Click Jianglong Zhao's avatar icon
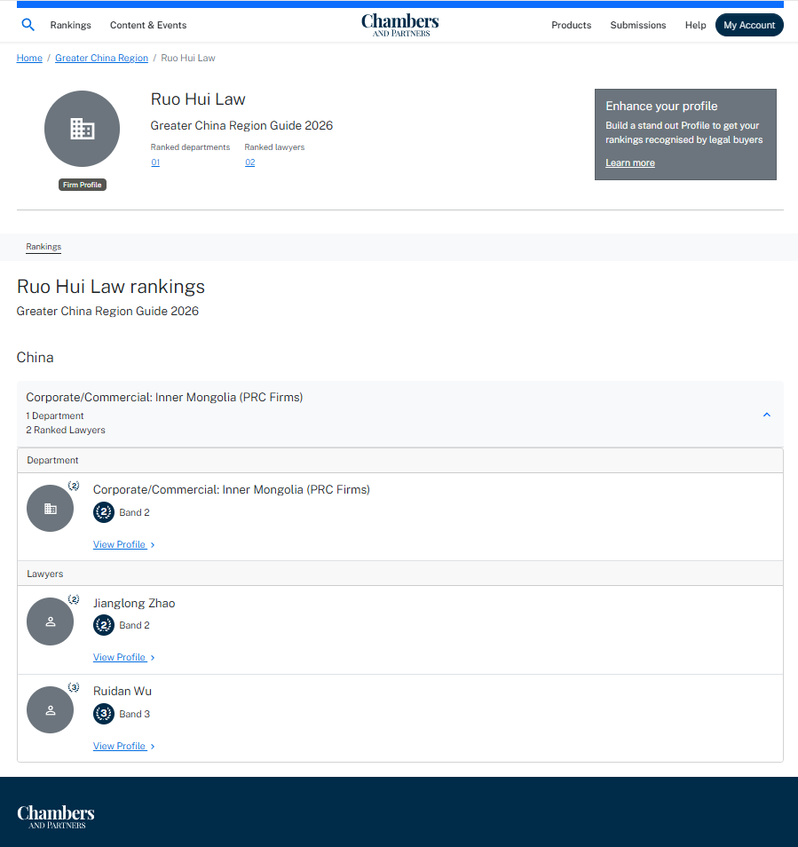The image size is (798, 847). point(50,621)
